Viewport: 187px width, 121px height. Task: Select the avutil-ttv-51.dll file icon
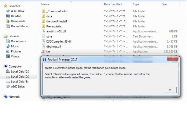pyautogui.click(x=44, y=31)
